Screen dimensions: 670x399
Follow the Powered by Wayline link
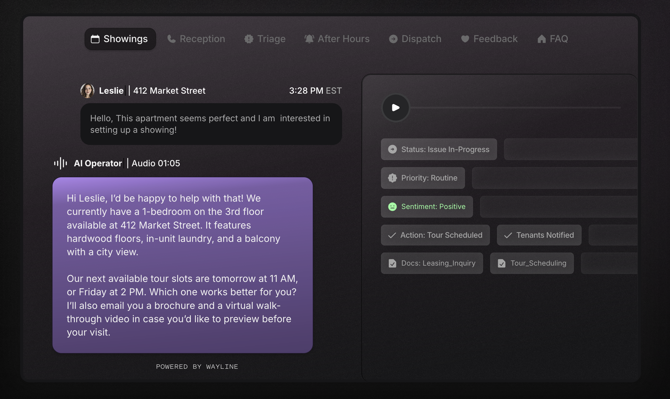click(197, 367)
